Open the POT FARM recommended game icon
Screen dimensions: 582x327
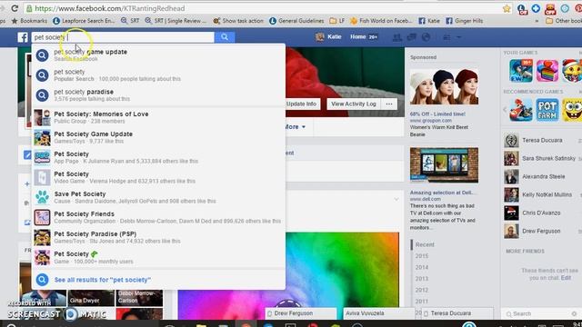point(547,110)
